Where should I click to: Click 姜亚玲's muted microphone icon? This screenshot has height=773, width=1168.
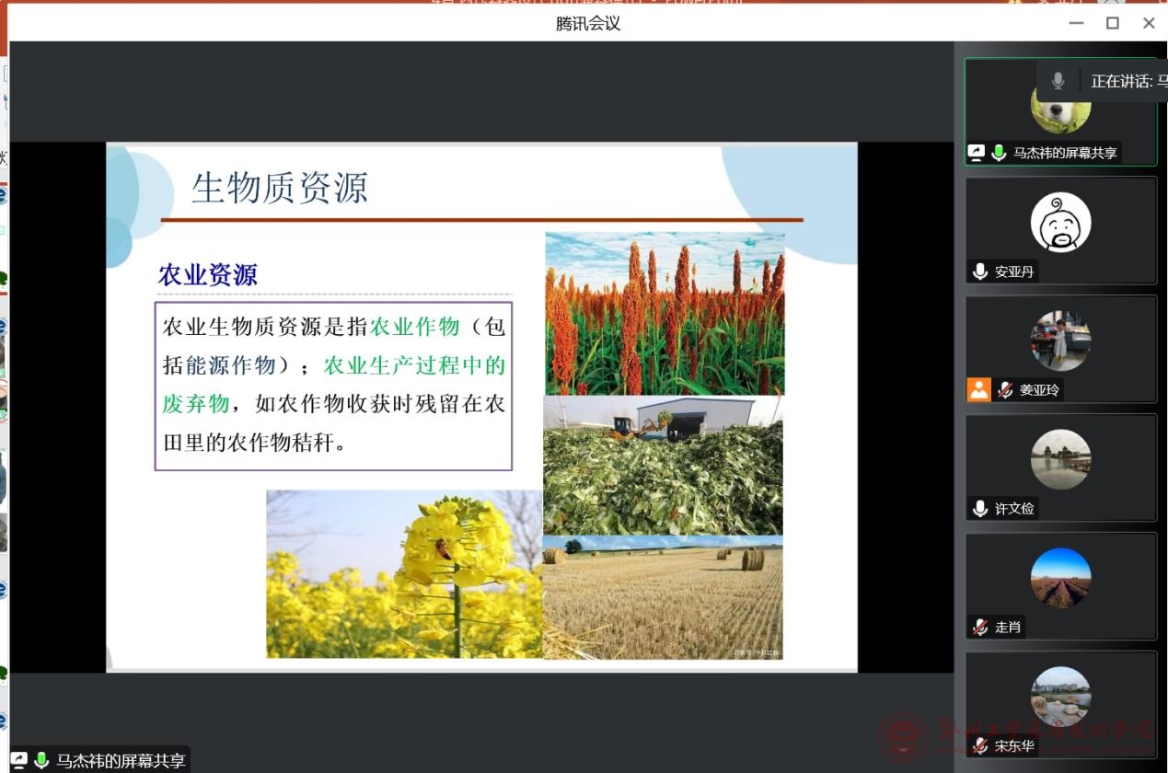pyautogui.click(x=1005, y=390)
